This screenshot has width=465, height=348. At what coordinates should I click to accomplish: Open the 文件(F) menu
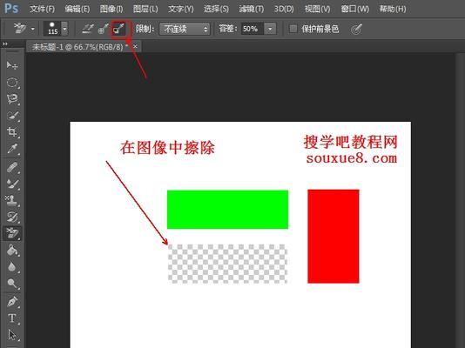tap(42, 9)
